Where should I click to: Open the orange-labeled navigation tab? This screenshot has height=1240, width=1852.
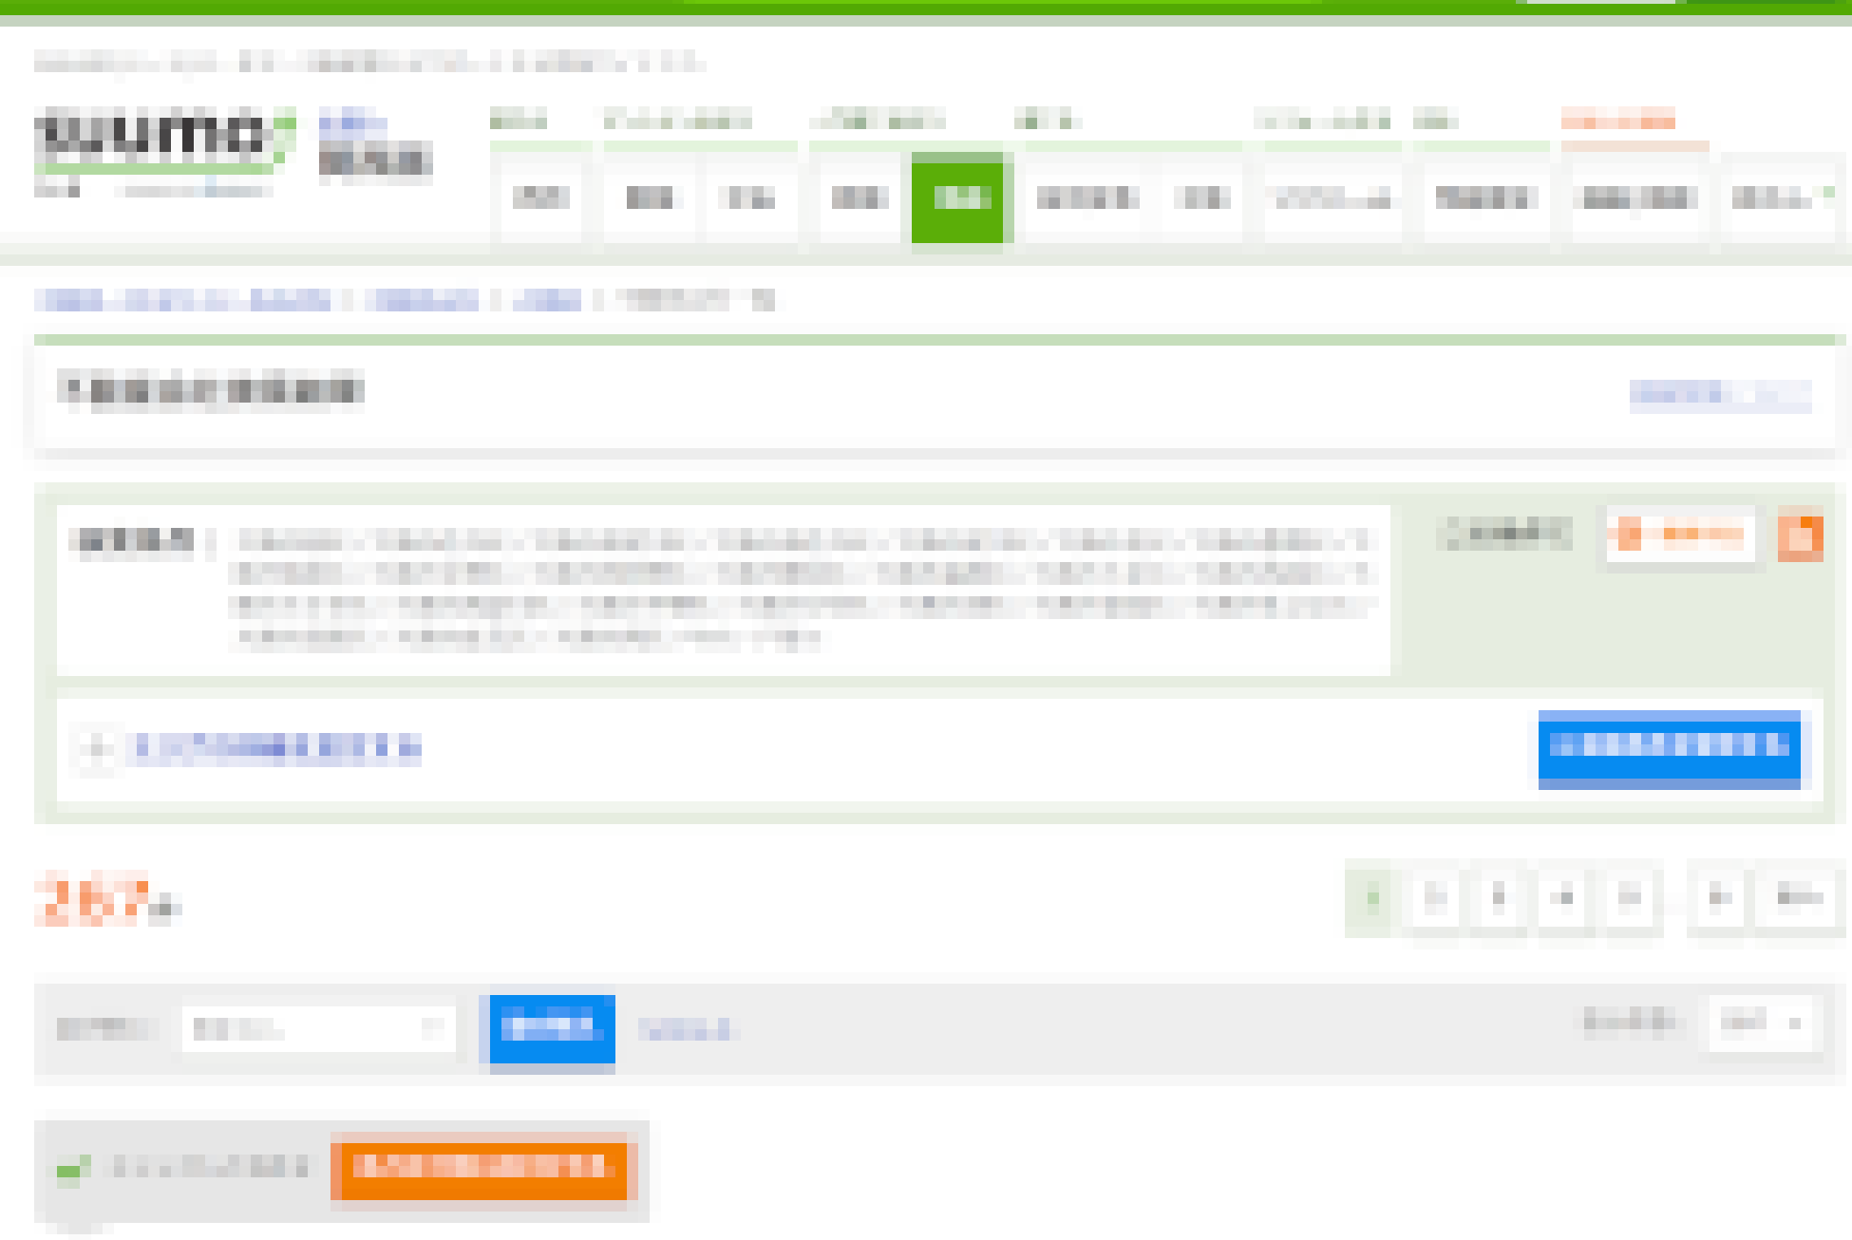coord(1635,197)
